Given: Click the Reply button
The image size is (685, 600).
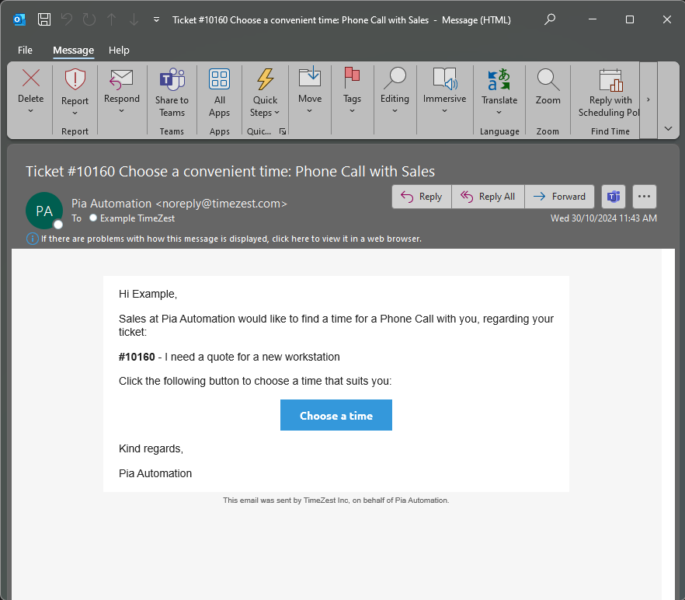Looking at the screenshot, I should click(x=422, y=197).
